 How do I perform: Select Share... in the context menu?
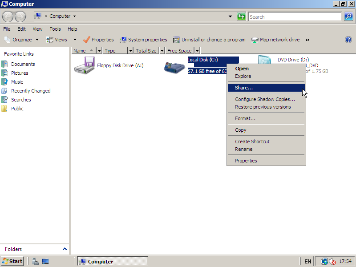click(244, 88)
